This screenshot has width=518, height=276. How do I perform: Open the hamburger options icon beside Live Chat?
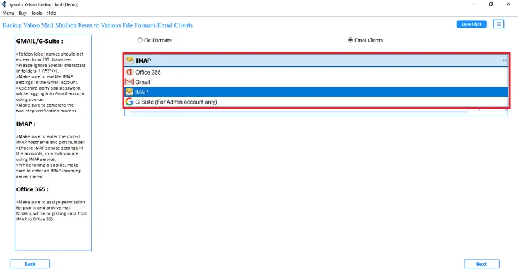pos(498,24)
